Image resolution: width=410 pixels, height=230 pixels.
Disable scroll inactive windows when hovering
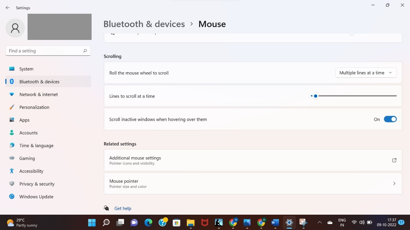[x=390, y=119]
